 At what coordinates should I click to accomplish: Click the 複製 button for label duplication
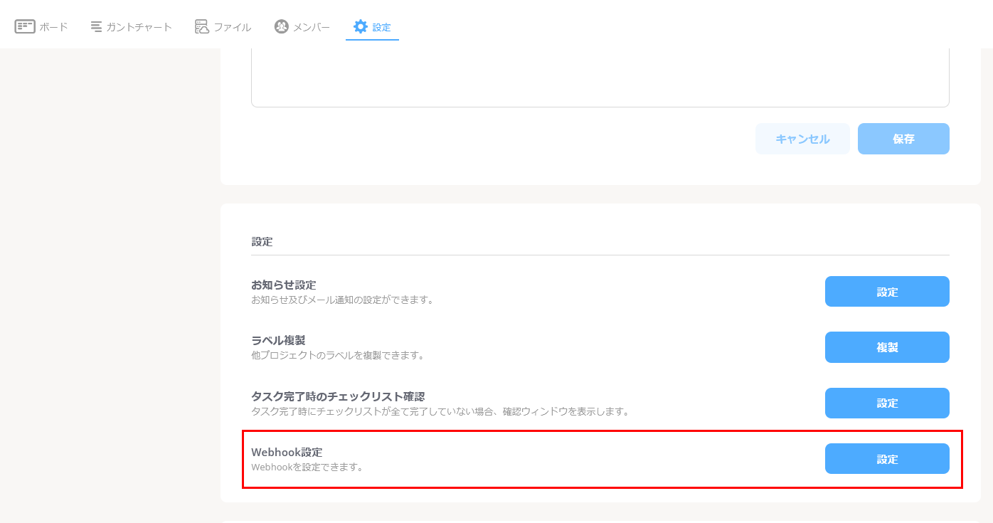887,347
